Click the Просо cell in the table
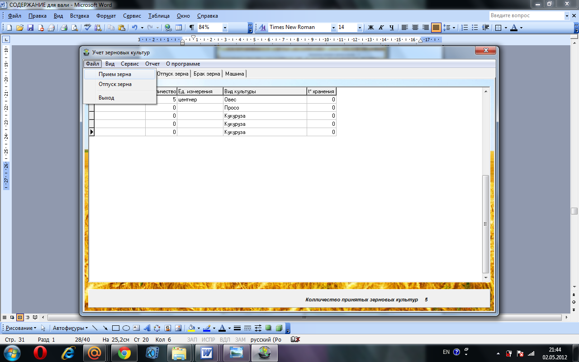Image resolution: width=579 pixels, height=362 pixels. pos(265,108)
